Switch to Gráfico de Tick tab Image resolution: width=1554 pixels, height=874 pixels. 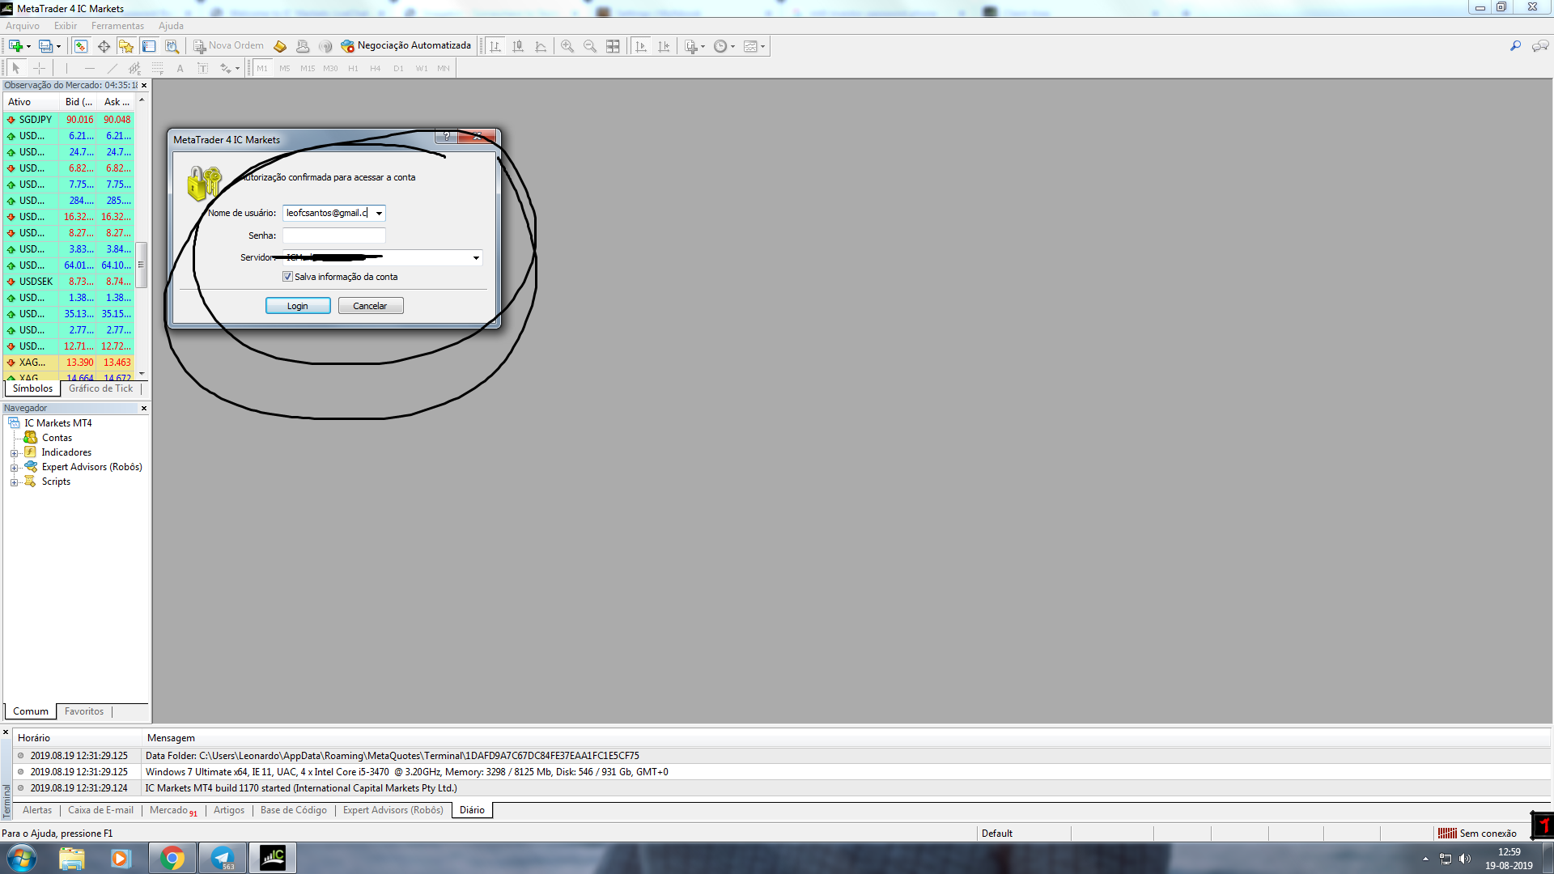[x=100, y=388]
